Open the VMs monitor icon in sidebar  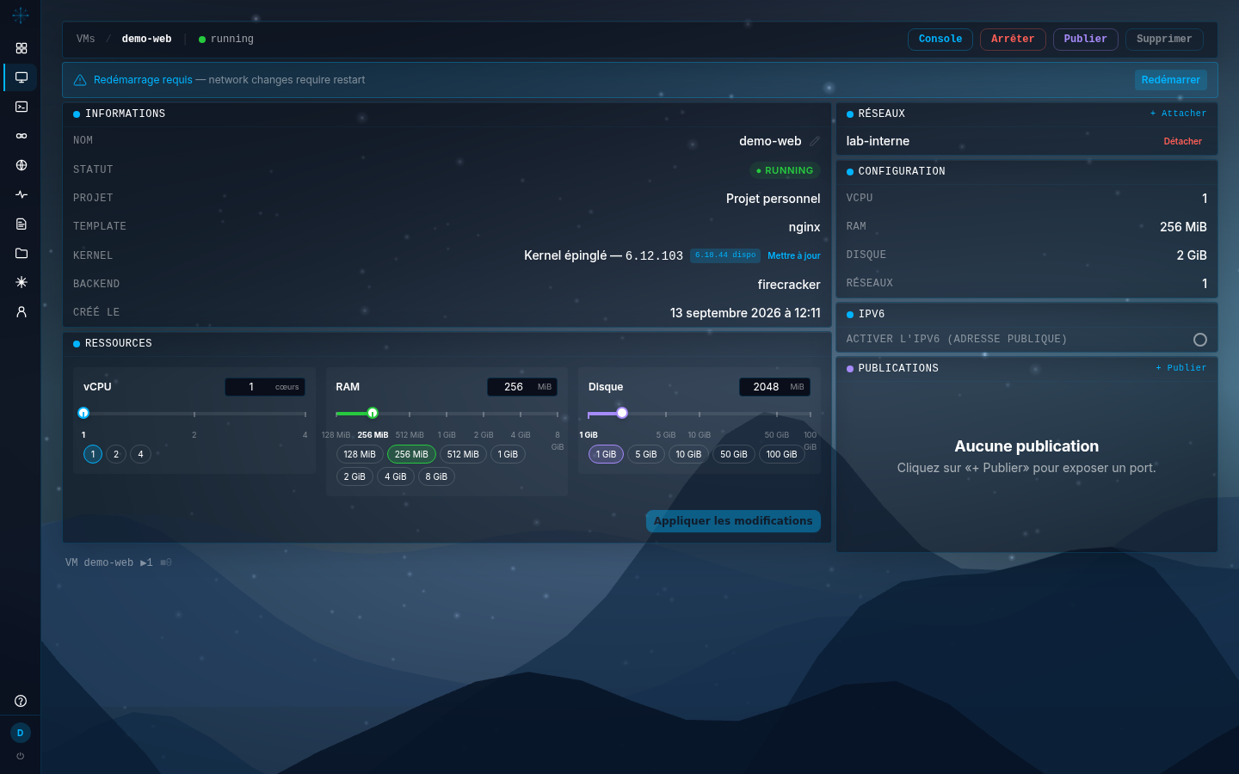[x=22, y=77]
